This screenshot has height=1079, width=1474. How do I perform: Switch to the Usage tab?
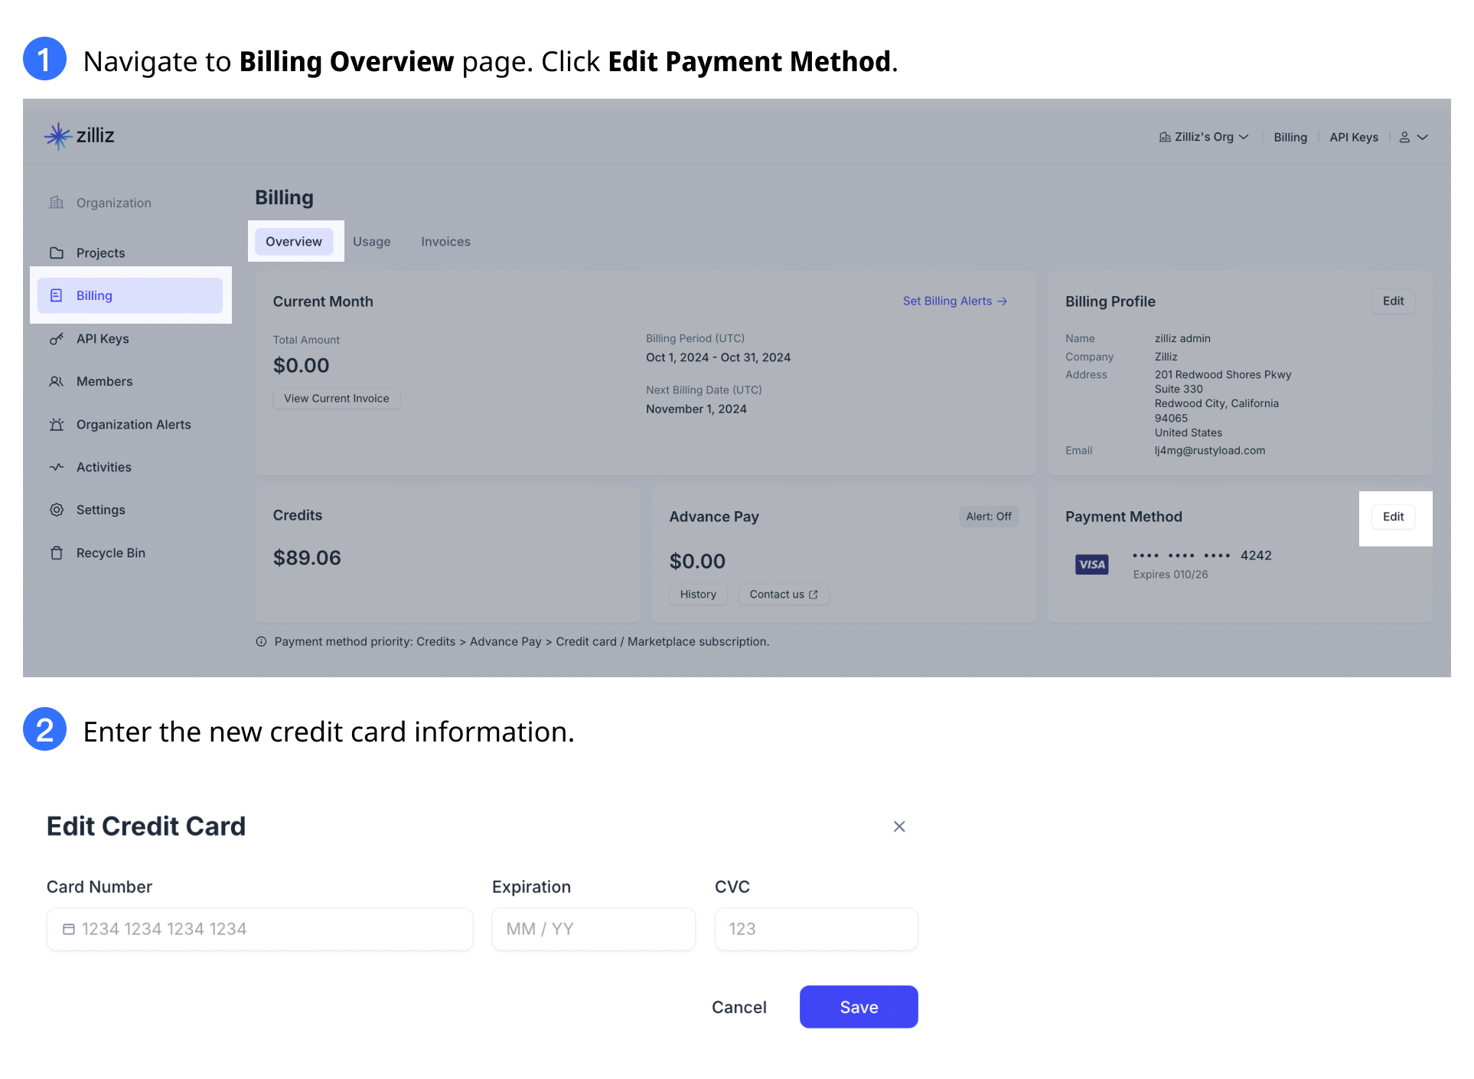[372, 241]
